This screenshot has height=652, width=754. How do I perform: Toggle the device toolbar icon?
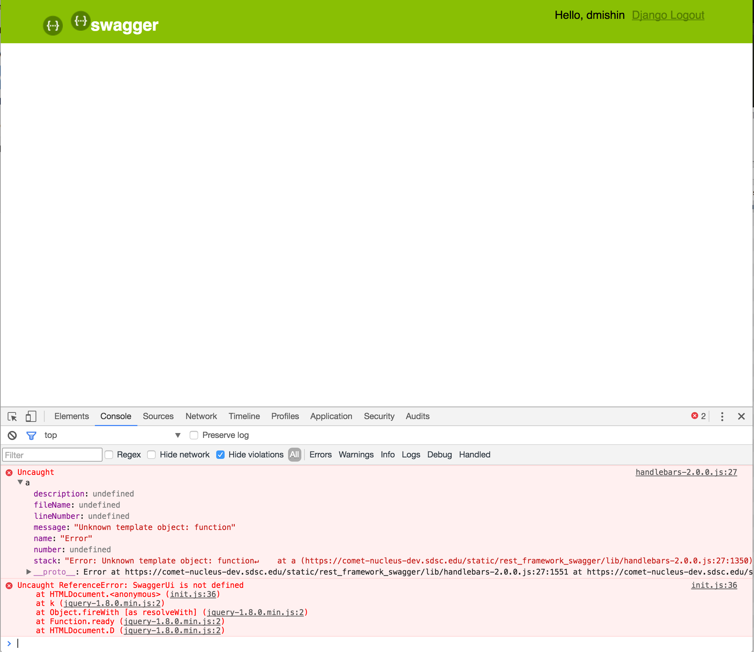click(31, 416)
